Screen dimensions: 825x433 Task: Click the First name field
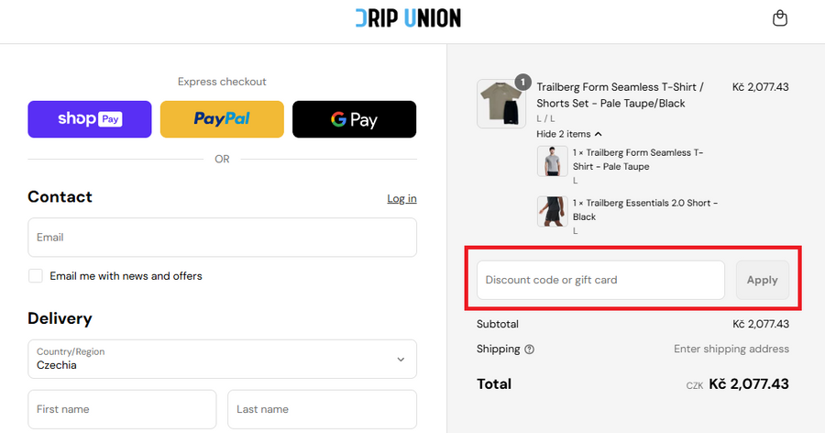coord(122,409)
